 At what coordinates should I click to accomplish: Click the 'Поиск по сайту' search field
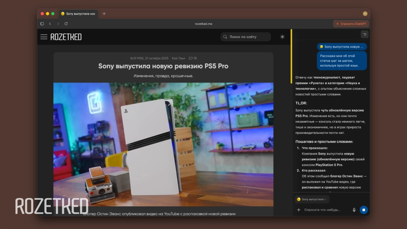coord(246,37)
